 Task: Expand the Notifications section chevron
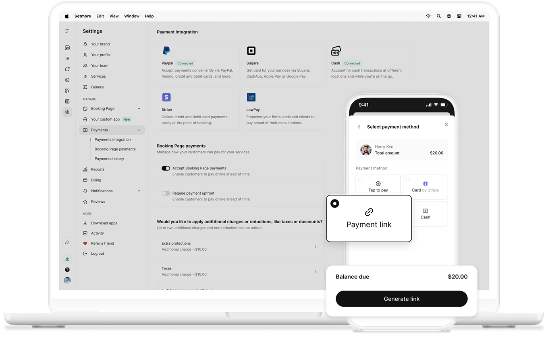[139, 191]
